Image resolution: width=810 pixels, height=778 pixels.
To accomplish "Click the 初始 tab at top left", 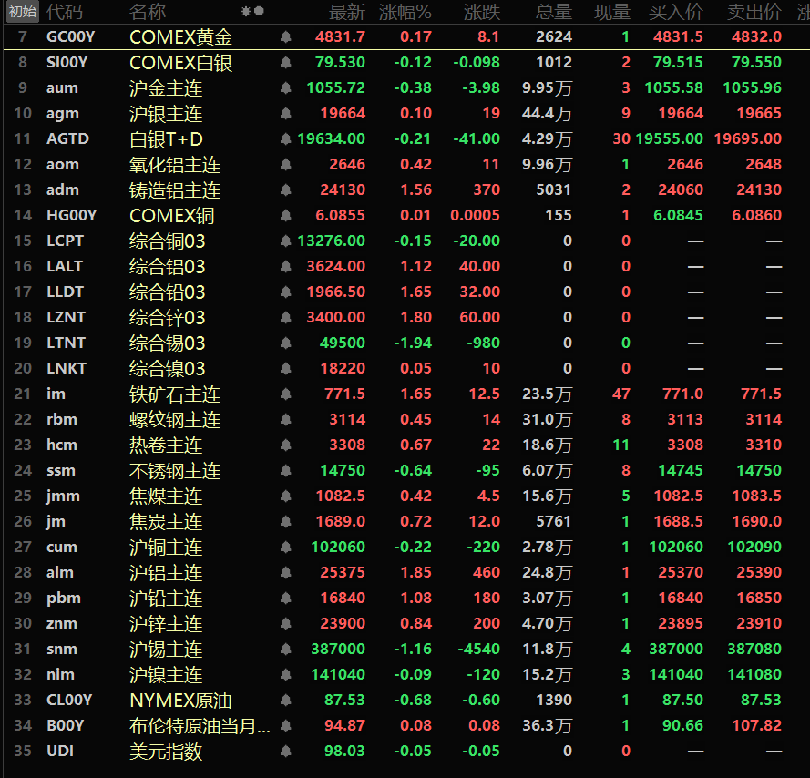I will tap(22, 12).
